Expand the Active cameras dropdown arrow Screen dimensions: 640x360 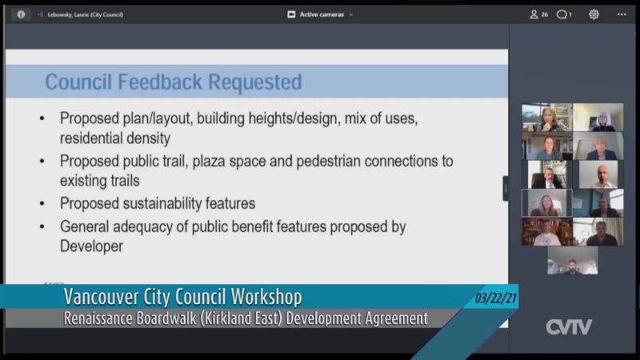(351, 14)
